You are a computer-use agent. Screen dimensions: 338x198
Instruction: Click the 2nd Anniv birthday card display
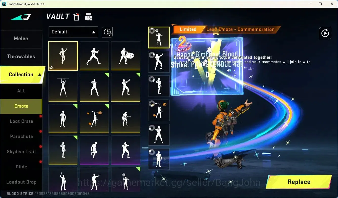coord(207,66)
